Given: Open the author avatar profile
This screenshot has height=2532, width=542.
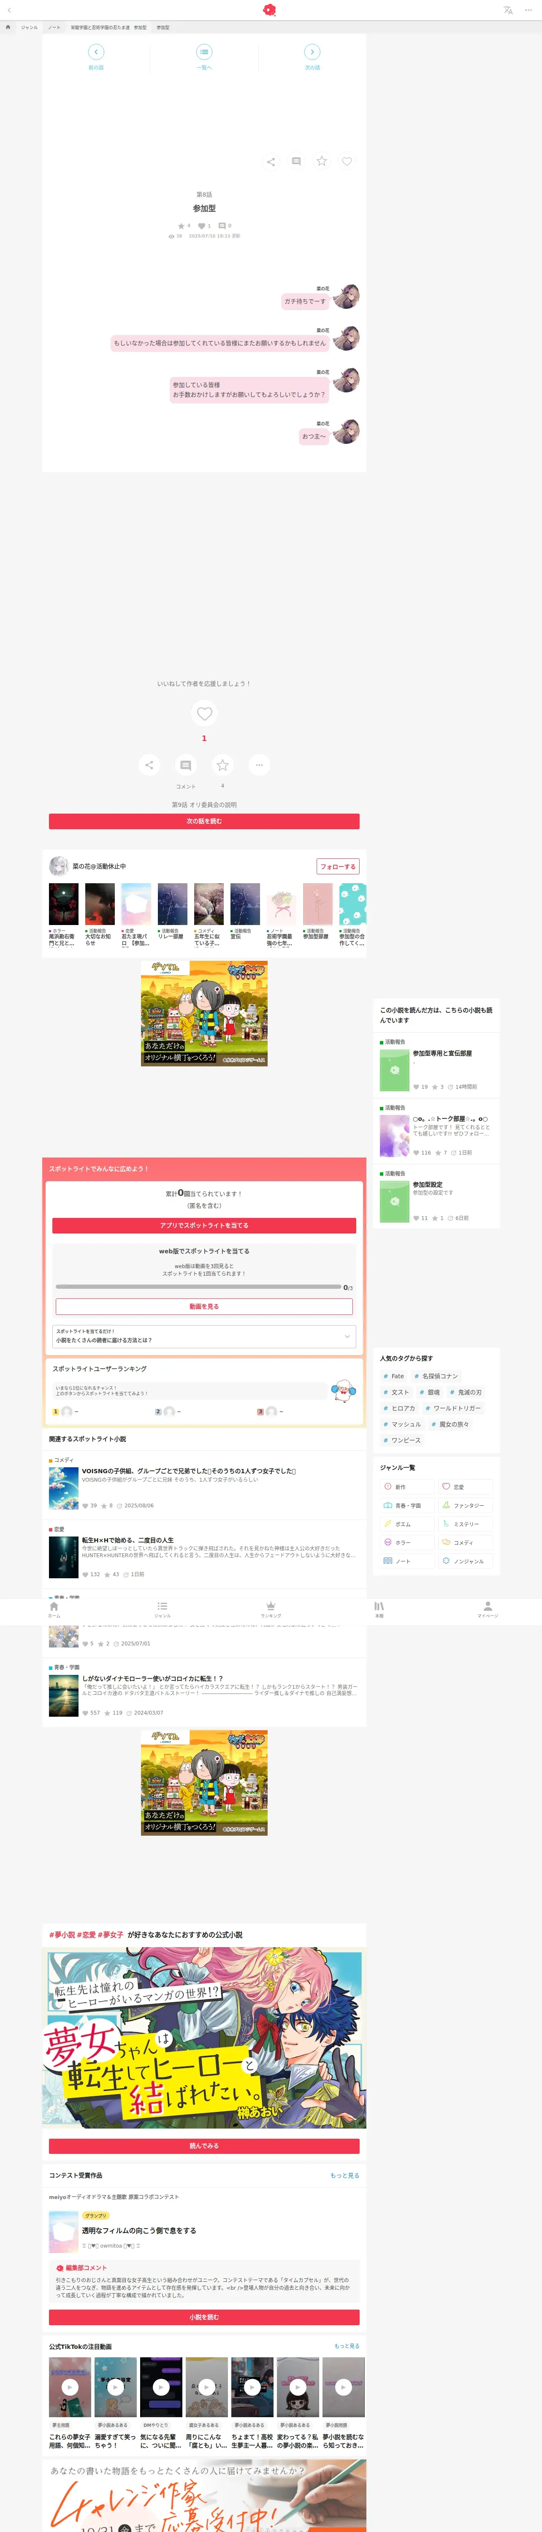Looking at the screenshot, I should (x=59, y=866).
